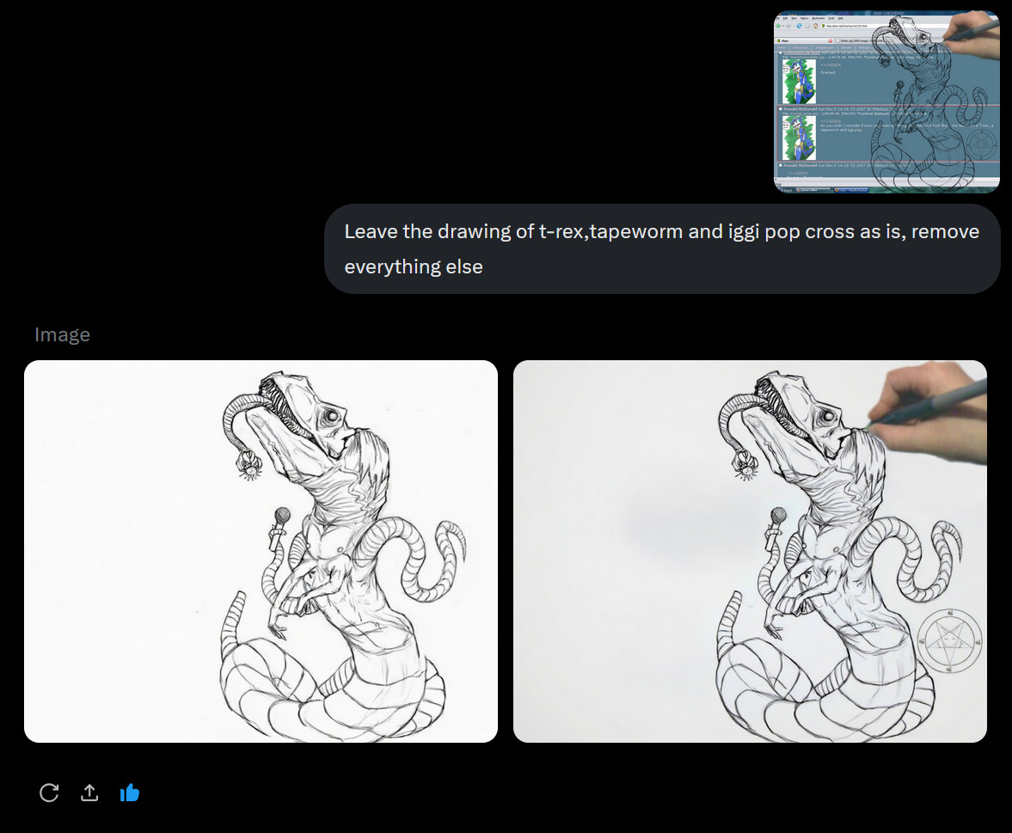1012x833 pixels.
Task: Open the right generated image with hand
Action: (x=750, y=551)
